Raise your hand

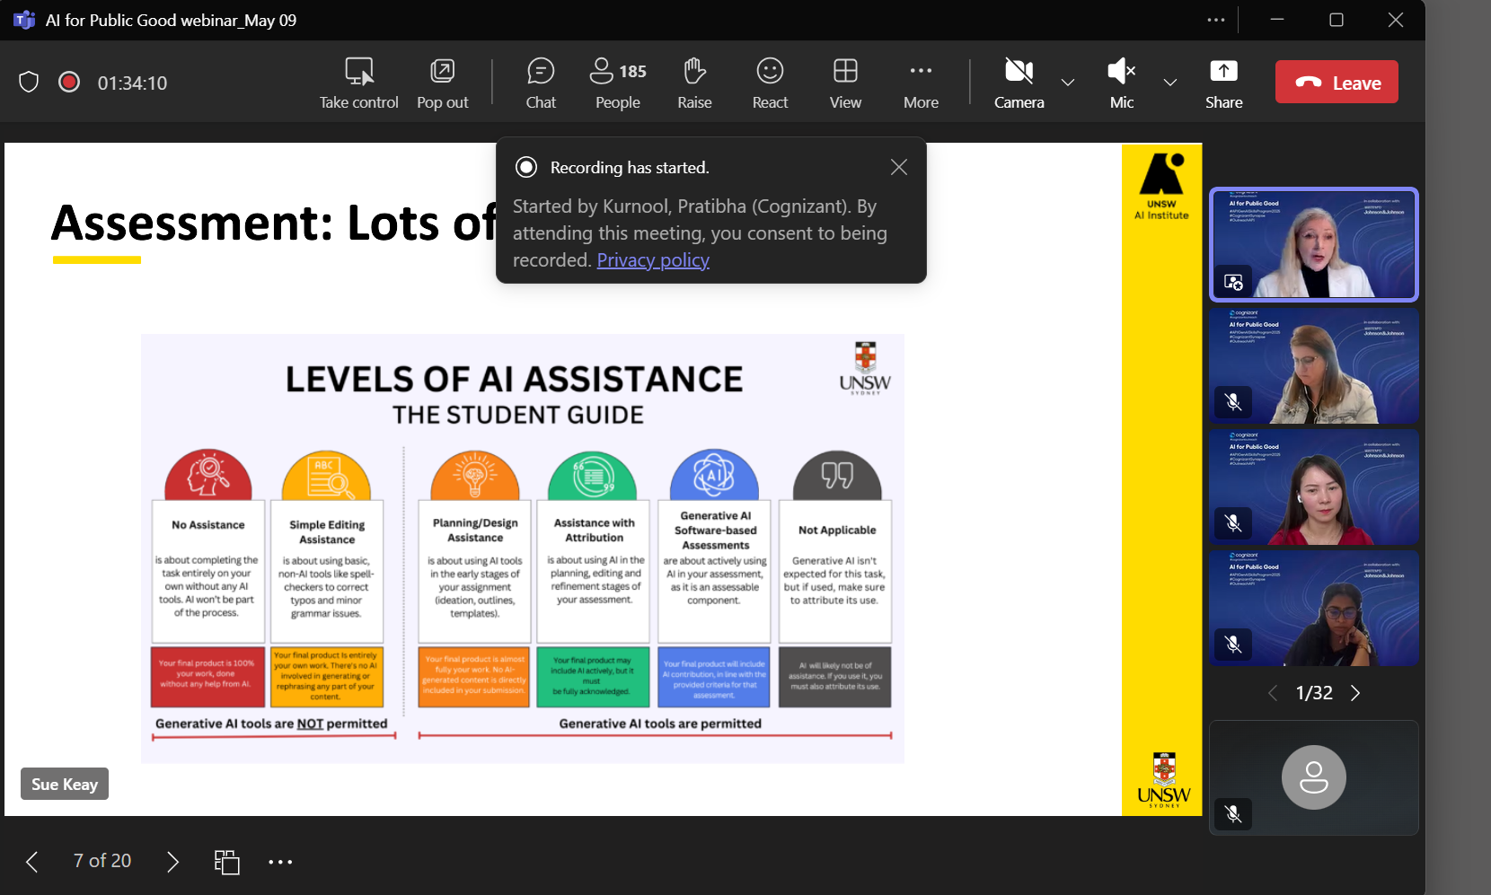(x=694, y=82)
